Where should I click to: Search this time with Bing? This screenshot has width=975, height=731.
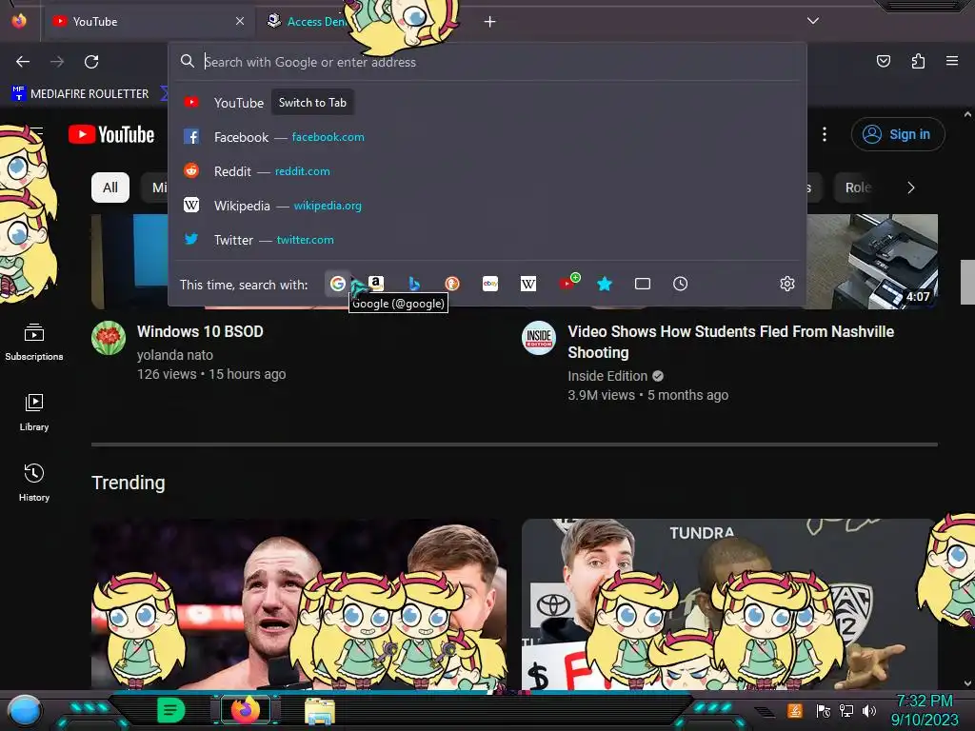[x=414, y=284]
